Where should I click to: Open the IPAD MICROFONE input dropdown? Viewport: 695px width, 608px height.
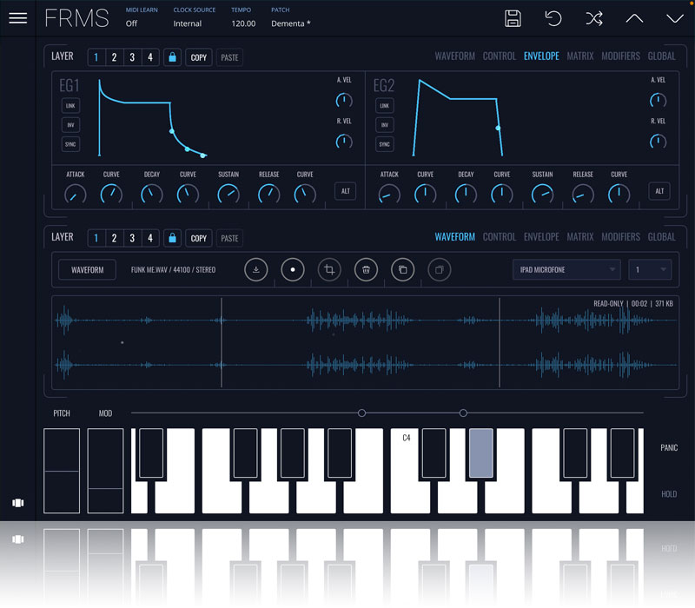pyautogui.click(x=566, y=270)
